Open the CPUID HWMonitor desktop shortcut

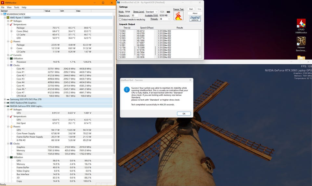301,23
